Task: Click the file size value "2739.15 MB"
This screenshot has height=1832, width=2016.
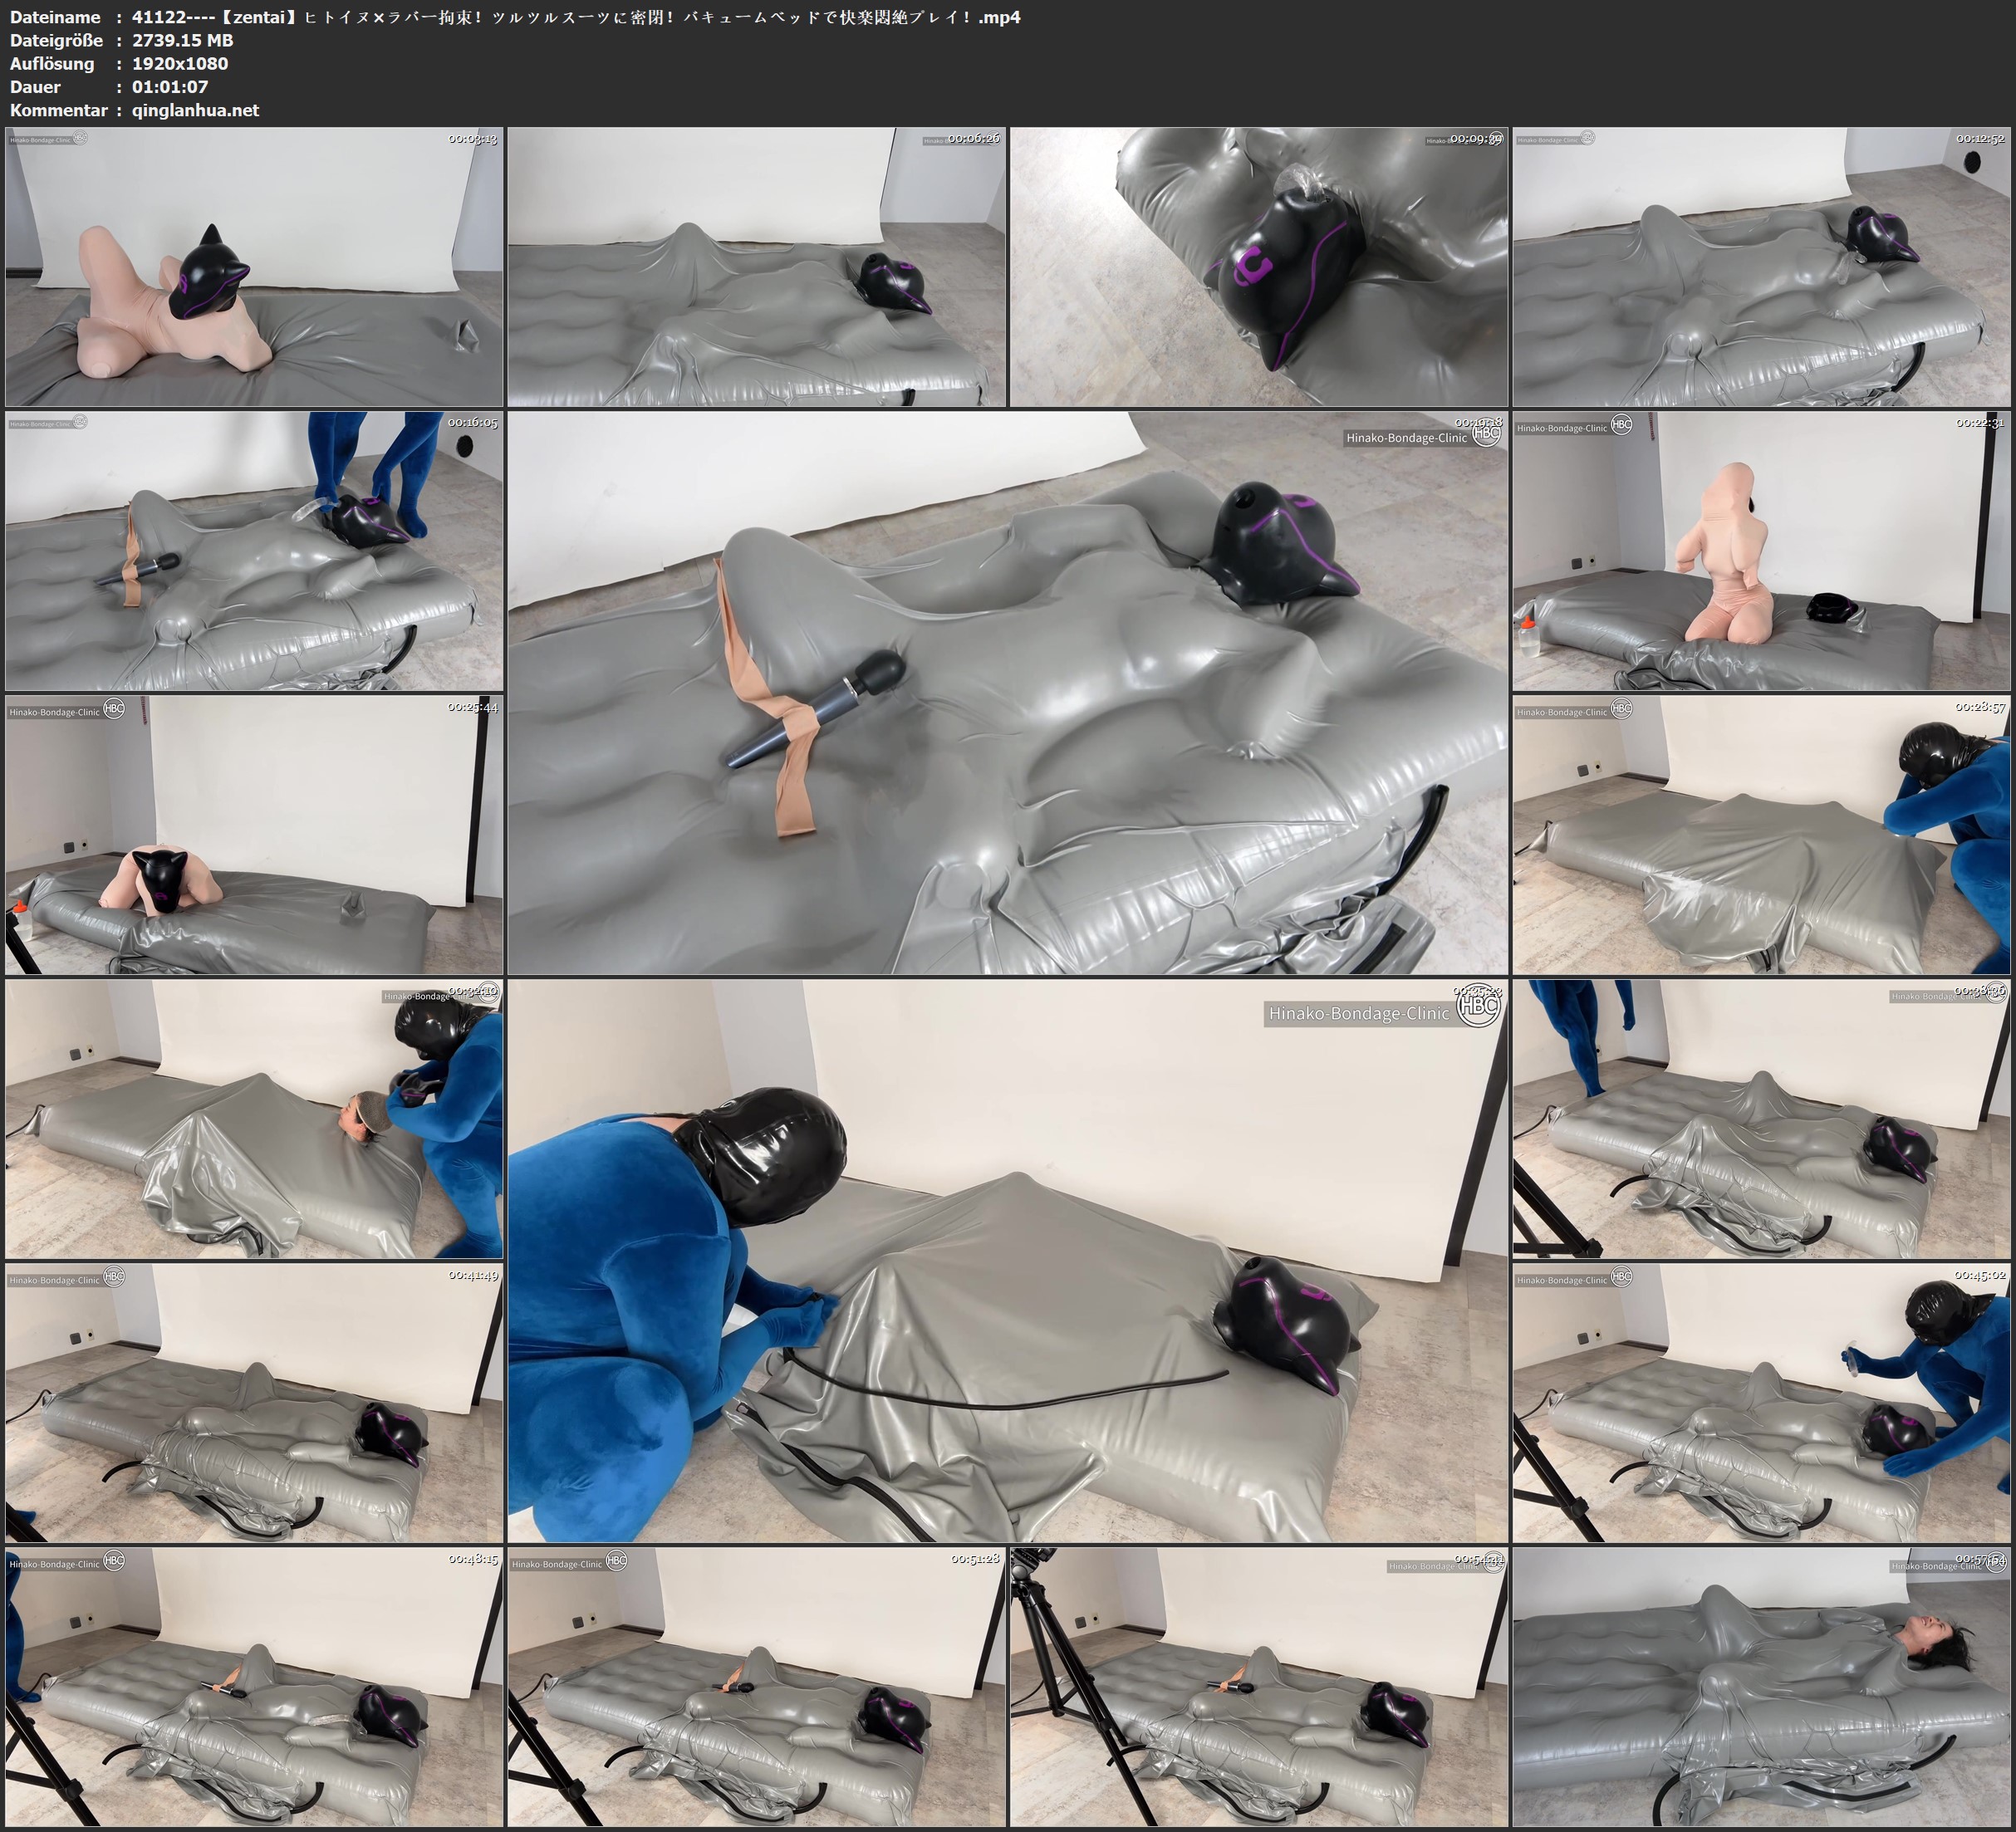Action: [183, 40]
